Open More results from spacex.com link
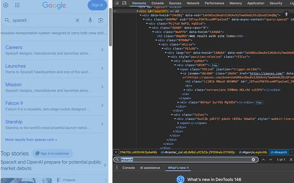 [31, 140]
